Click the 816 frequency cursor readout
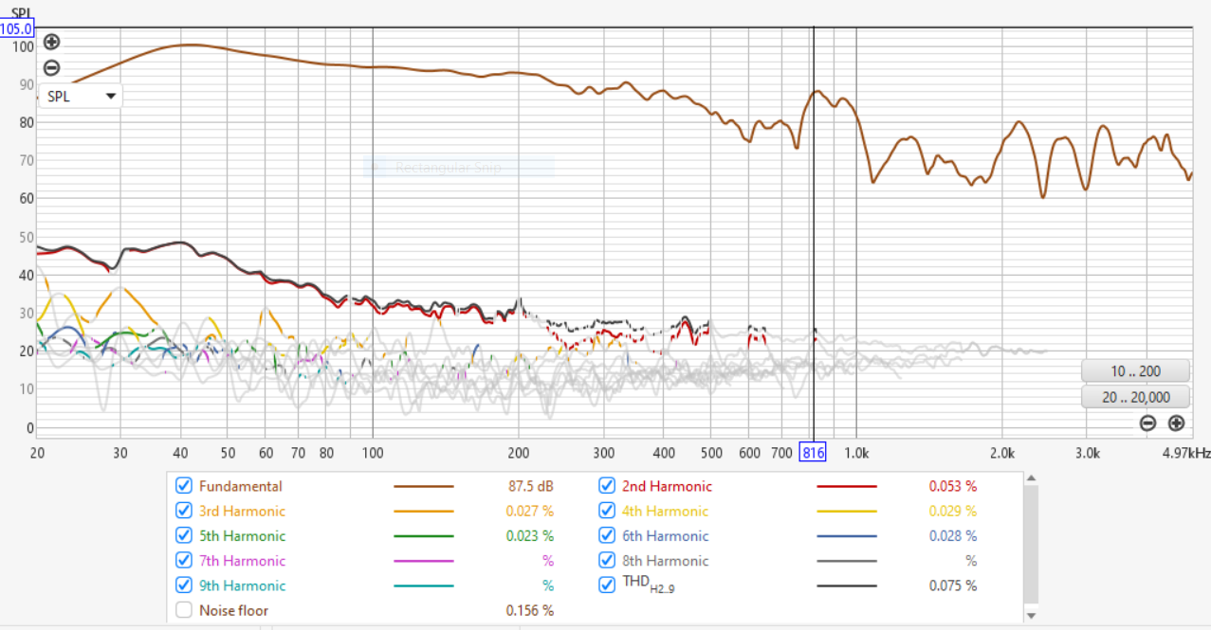 pos(813,453)
